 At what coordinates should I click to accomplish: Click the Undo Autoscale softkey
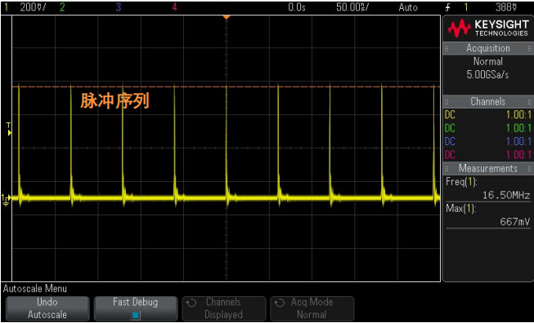pyautogui.click(x=47, y=308)
